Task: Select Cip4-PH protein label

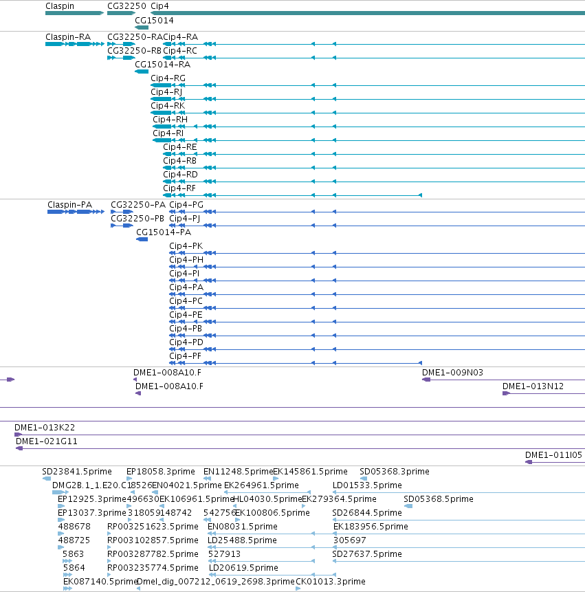Action: pyautogui.click(x=186, y=260)
